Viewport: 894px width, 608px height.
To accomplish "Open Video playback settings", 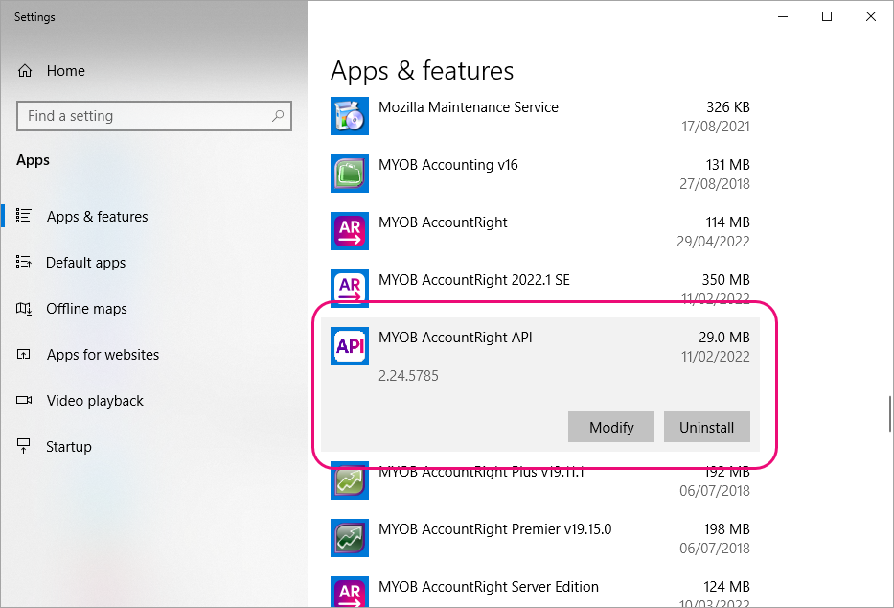I will click(95, 401).
